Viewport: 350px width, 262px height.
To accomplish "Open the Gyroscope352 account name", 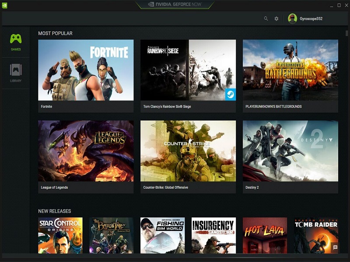I will pyautogui.click(x=311, y=19).
